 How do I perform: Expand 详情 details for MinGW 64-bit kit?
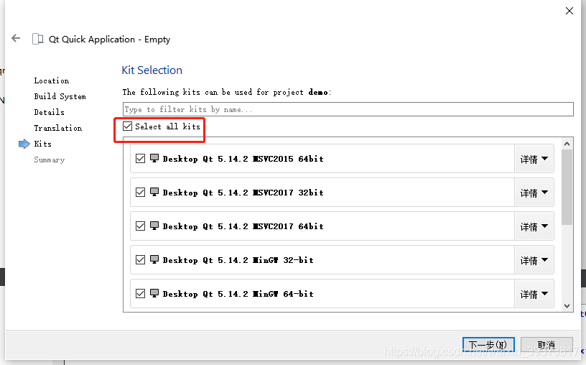click(x=534, y=294)
